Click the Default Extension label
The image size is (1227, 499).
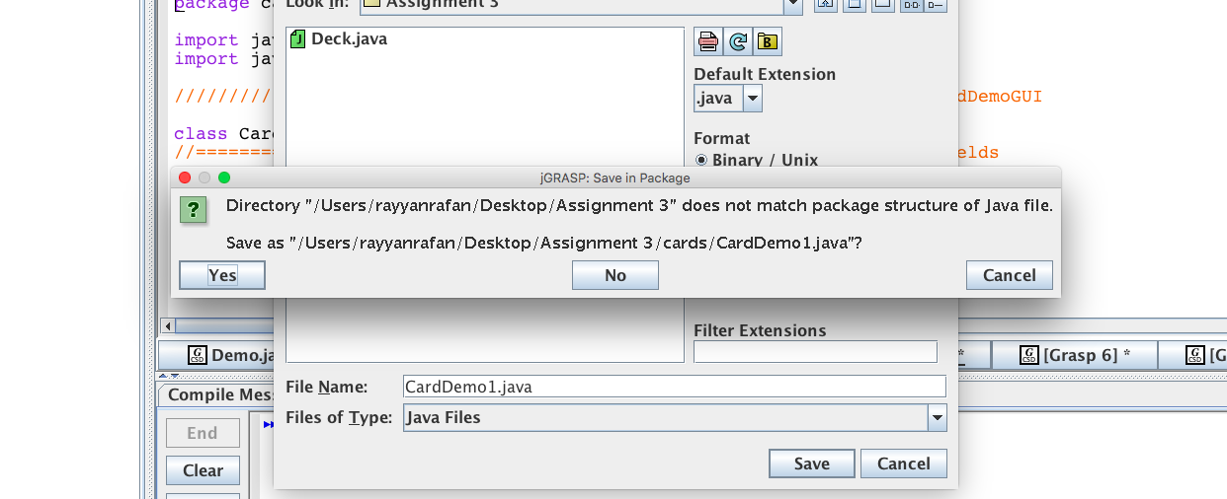click(765, 74)
